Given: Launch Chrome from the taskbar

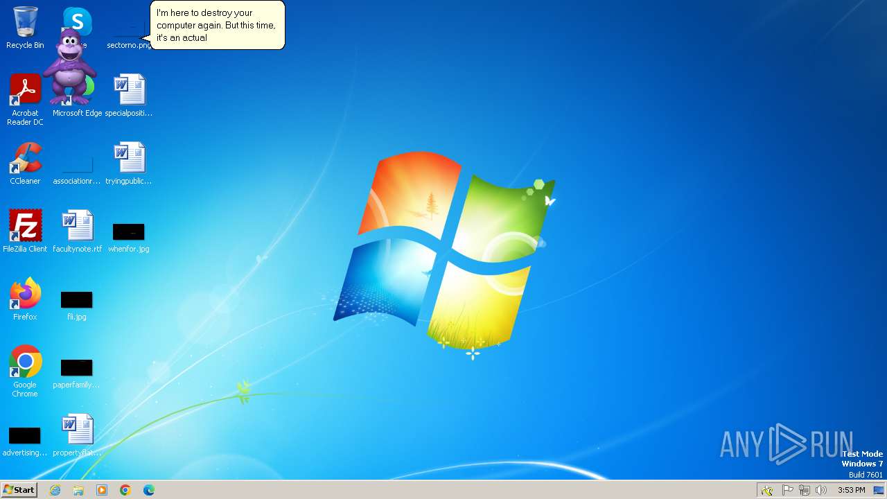Looking at the screenshot, I should [x=125, y=490].
